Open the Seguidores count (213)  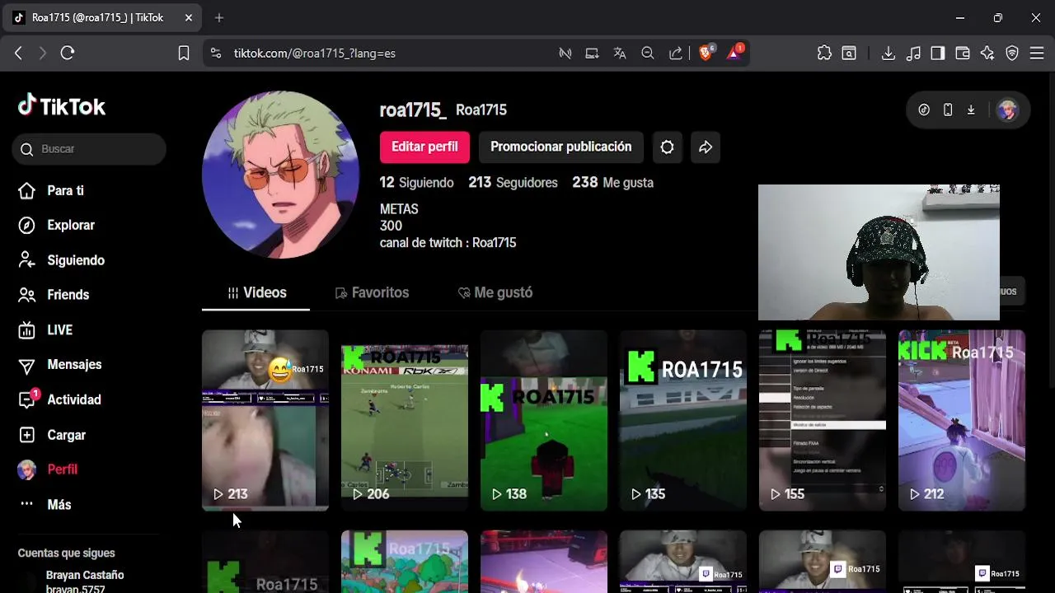pos(513,182)
